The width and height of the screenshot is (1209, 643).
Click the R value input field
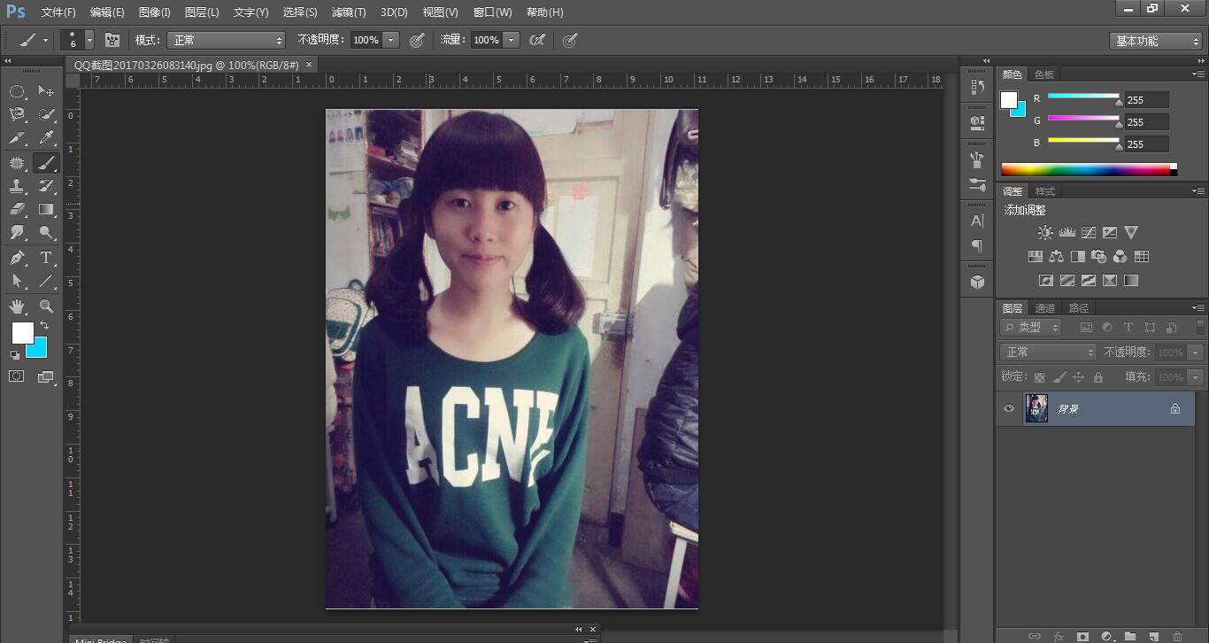click(1146, 100)
